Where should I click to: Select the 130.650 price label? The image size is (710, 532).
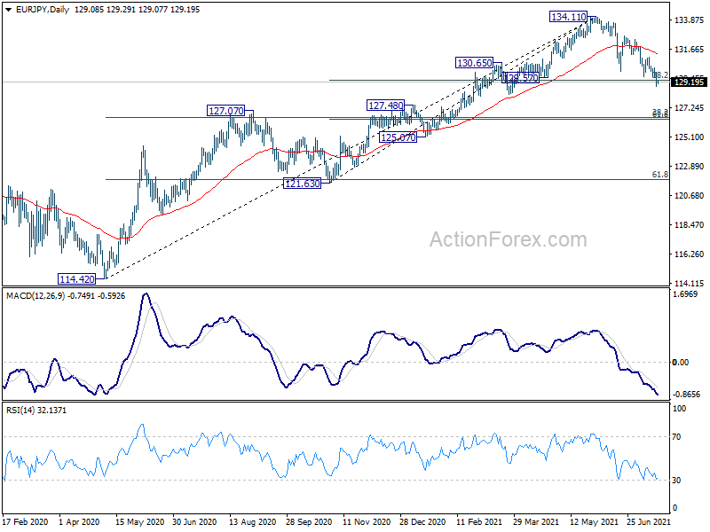[474, 63]
